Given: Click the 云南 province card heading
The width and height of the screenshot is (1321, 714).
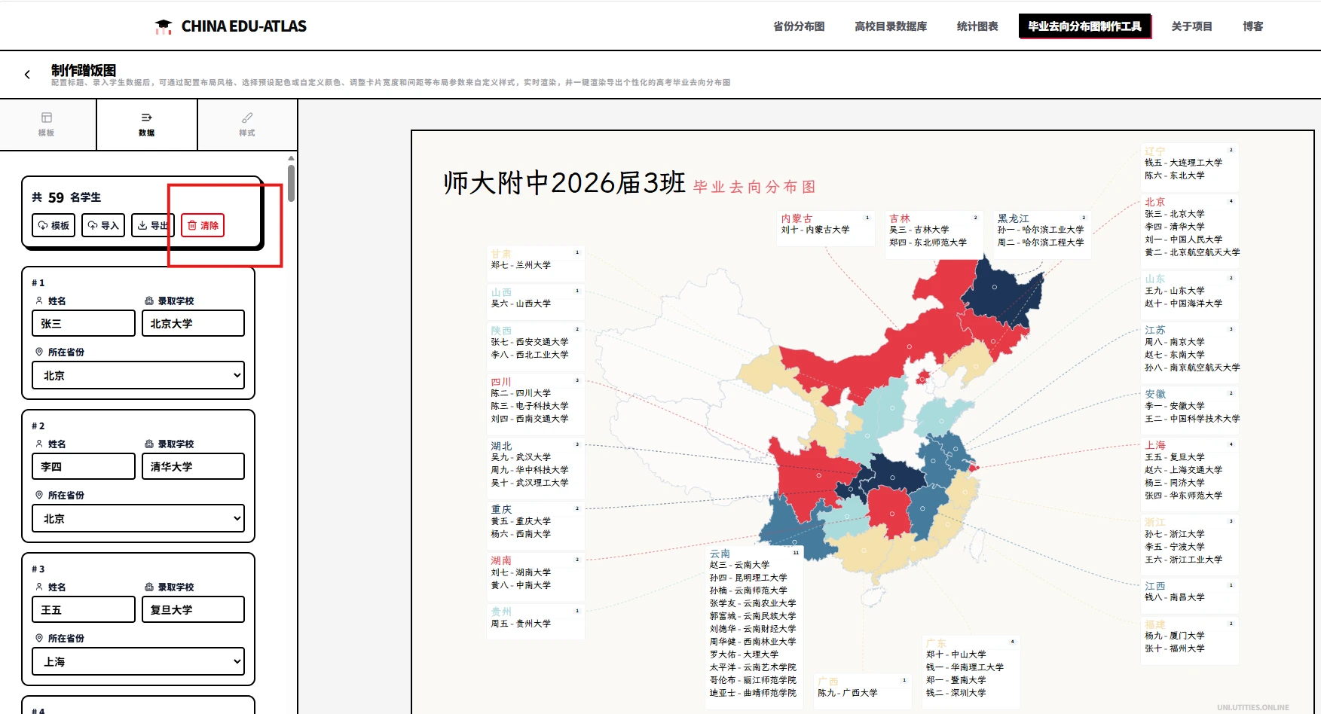Looking at the screenshot, I should pos(720,554).
